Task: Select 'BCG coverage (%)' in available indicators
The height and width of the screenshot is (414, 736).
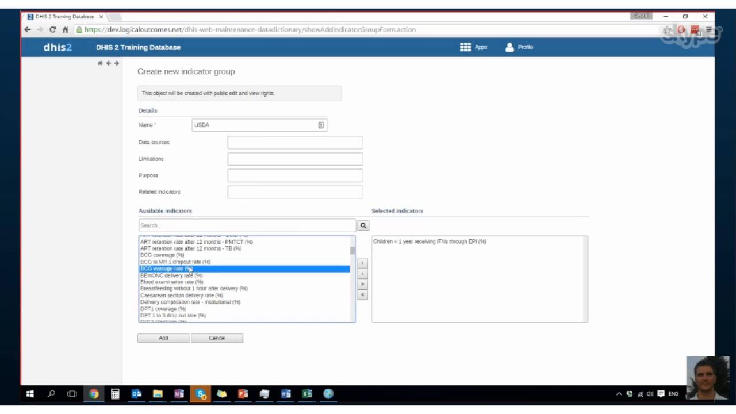Action: [x=162, y=255]
